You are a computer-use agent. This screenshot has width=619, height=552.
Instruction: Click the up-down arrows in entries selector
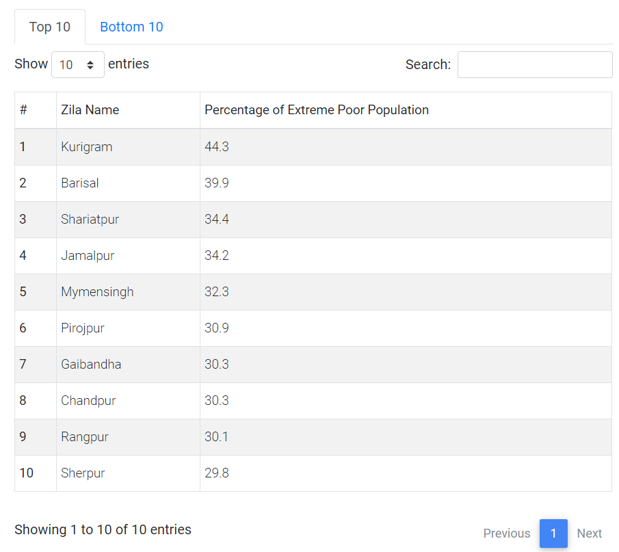click(90, 65)
